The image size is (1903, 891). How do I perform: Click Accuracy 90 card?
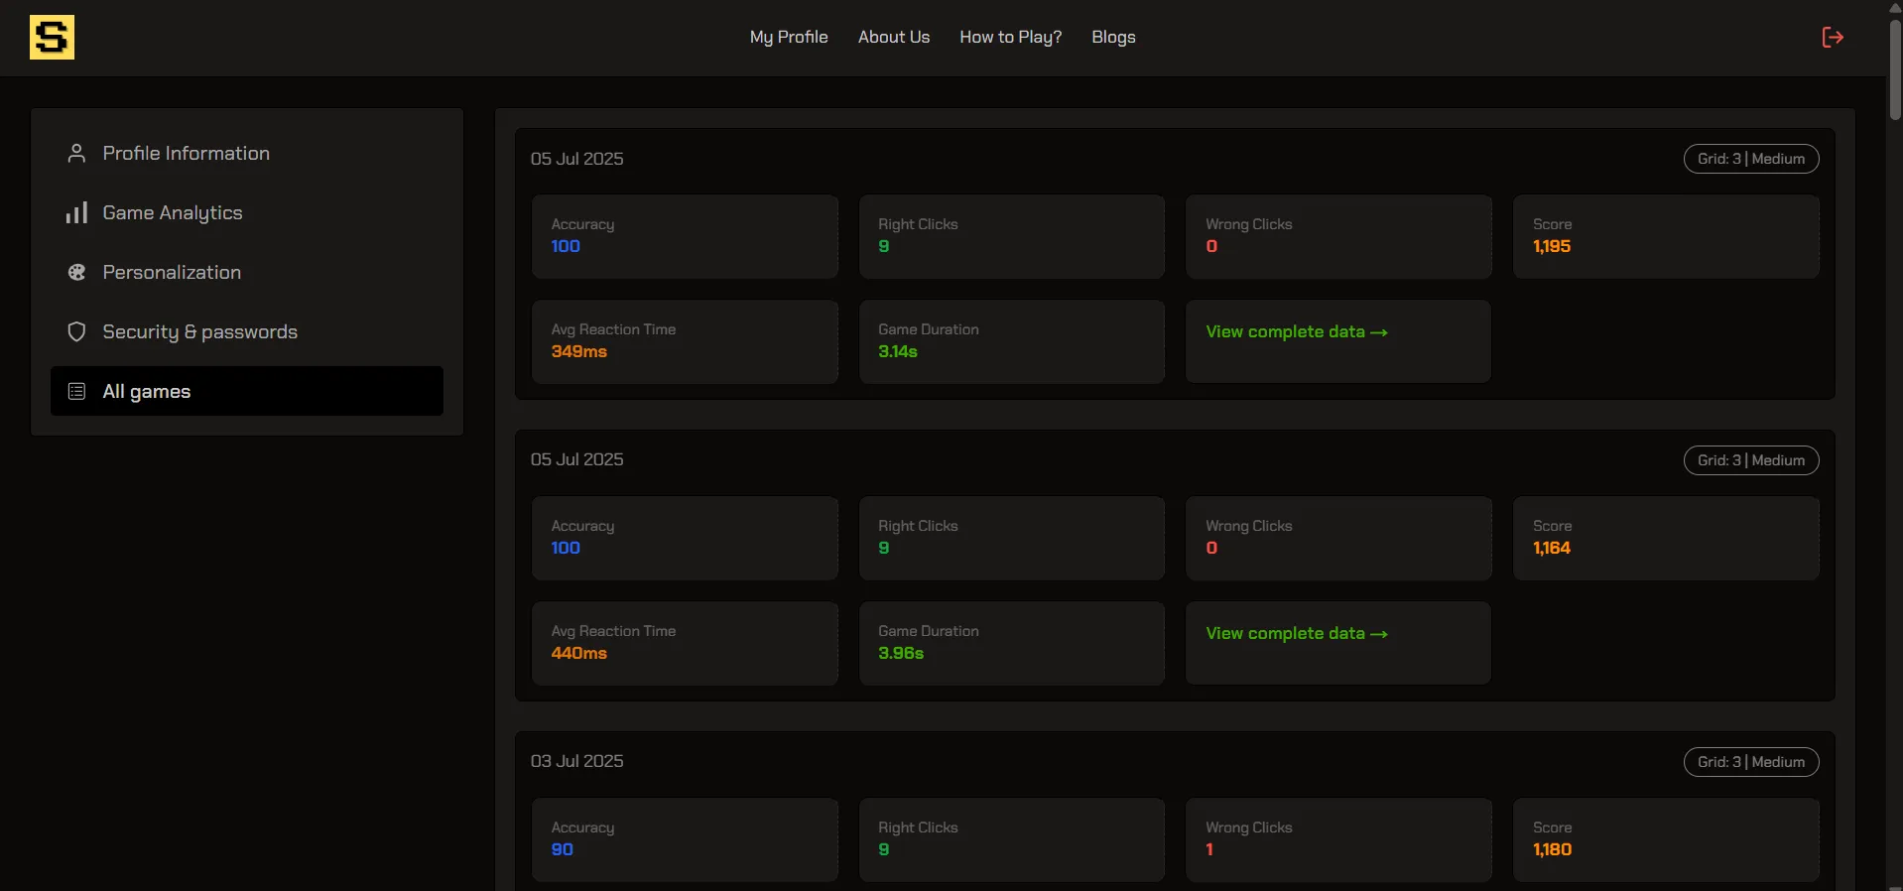point(685,839)
